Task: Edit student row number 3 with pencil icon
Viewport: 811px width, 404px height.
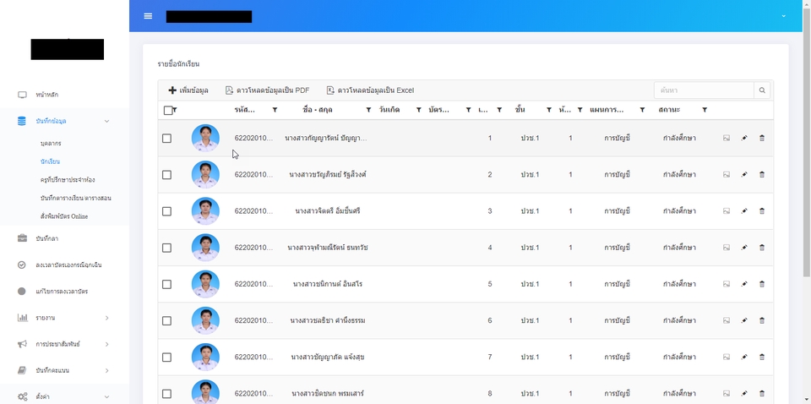Action: (x=744, y=211)
